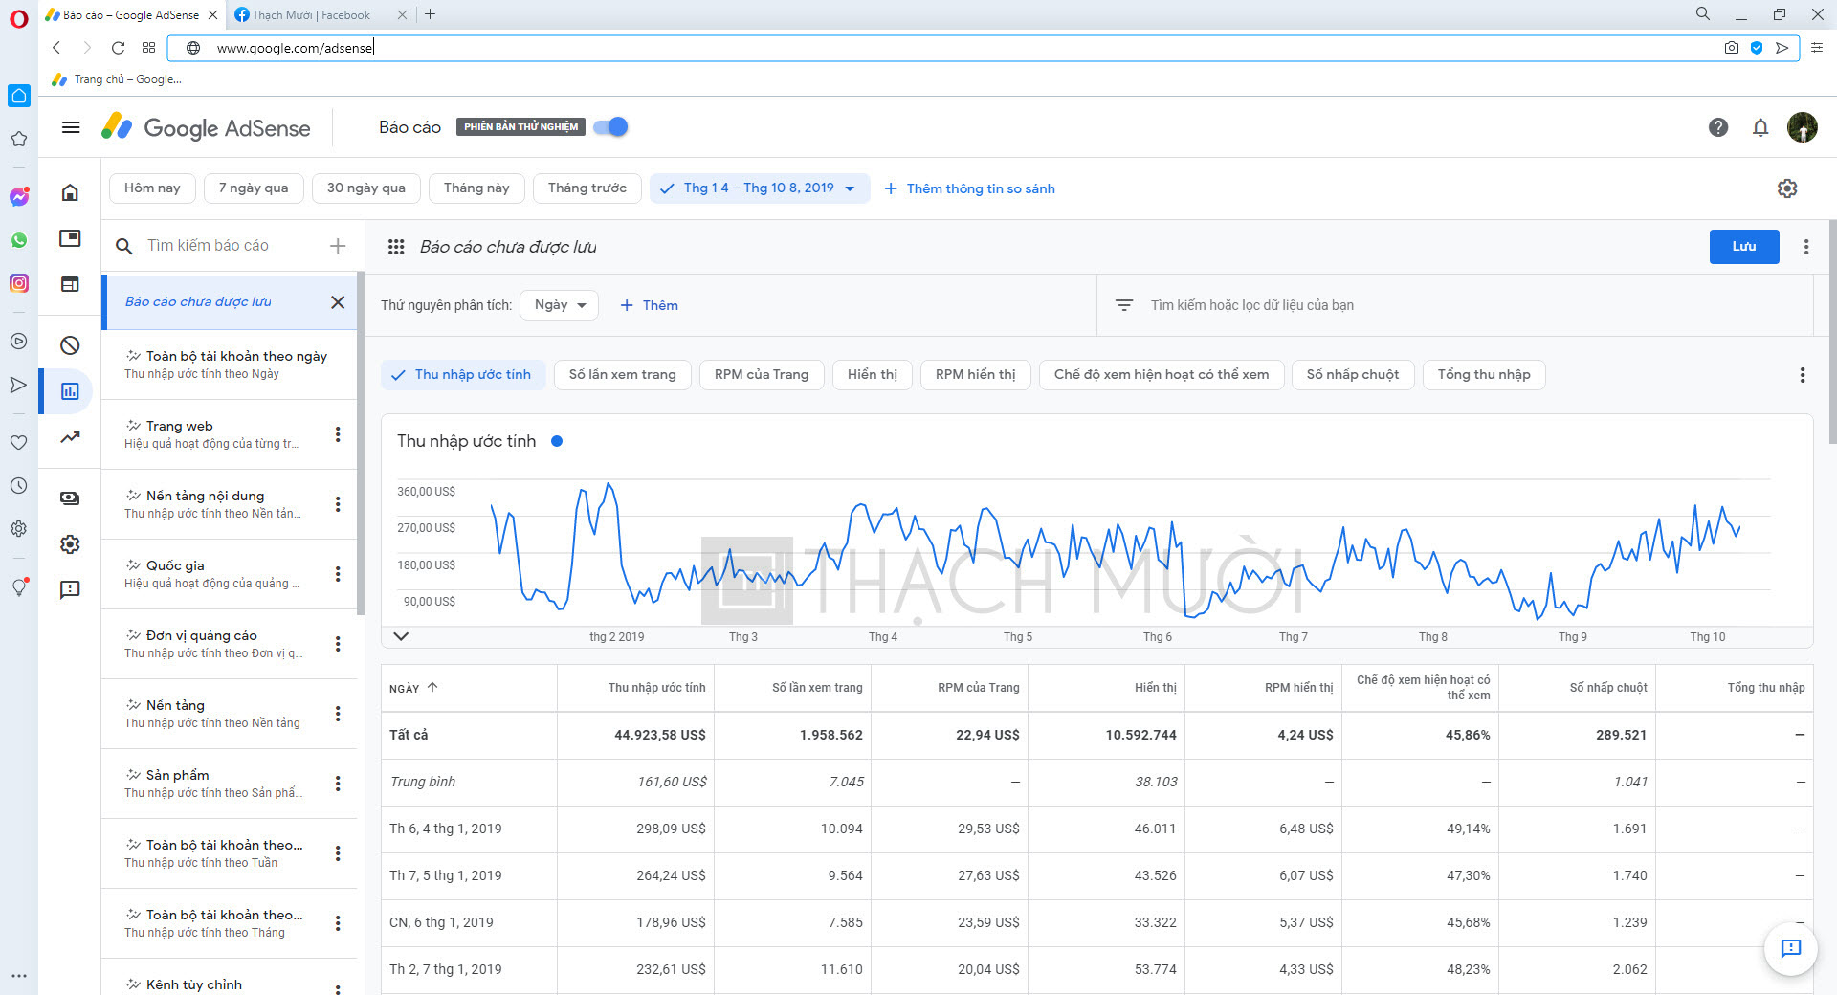This screenshot has width=1837, height=995.
Task: Go to AdSense Home sidebar icon
Action: click(70, 192)
